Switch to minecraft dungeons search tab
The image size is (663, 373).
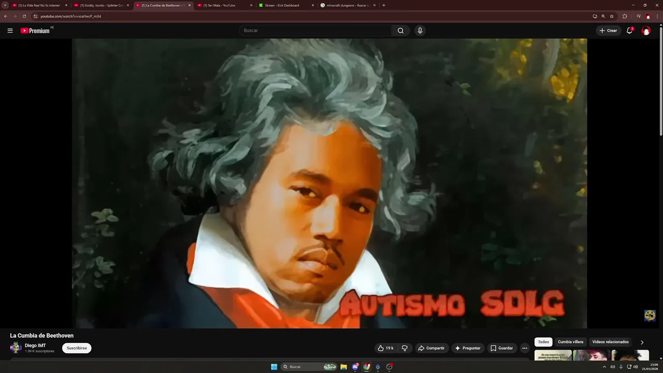point(348,5)
